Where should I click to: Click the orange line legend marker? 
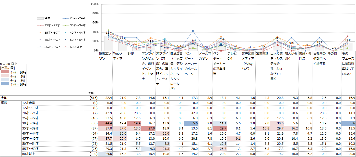[x=40, y=33]
